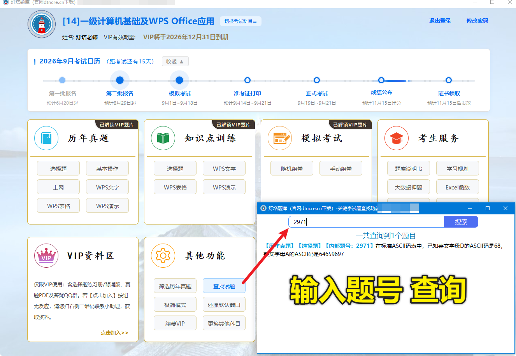Minimize the main 灯塔题库 window
The image size is (516, 356).
475,2
